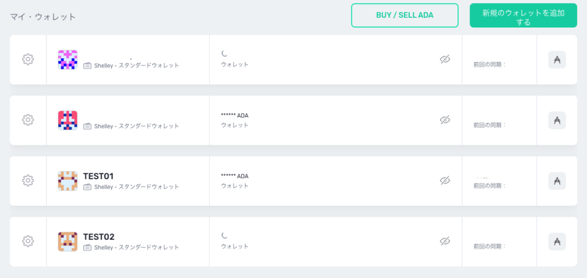Screen dimensions: 587x278
Task: Click ADA symbol icon in first wallet row
Action: pos(557,59)
